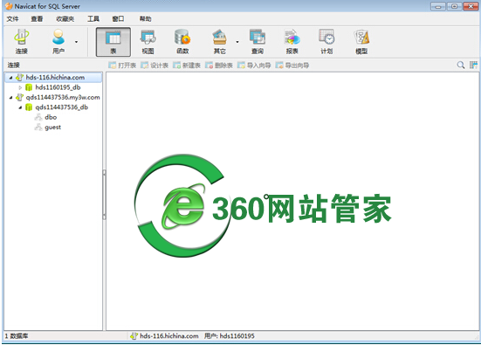
Task: Switch the object list view mode icon
Action: tap(473, 66)
